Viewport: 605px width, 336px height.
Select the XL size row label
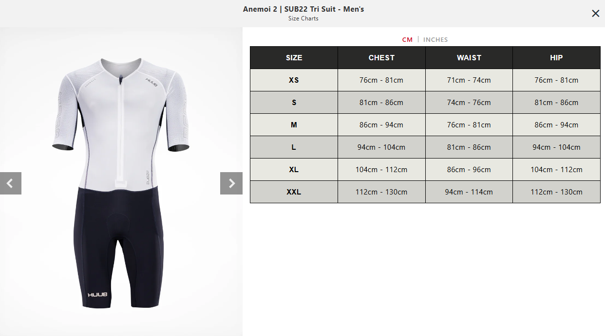(294, 170)
